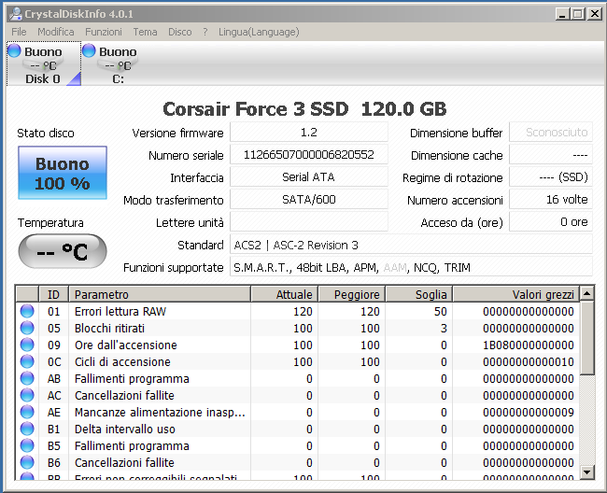Click status orb for Errori lettura RAW
Screen dimensions: 607x493
[27, 311]
